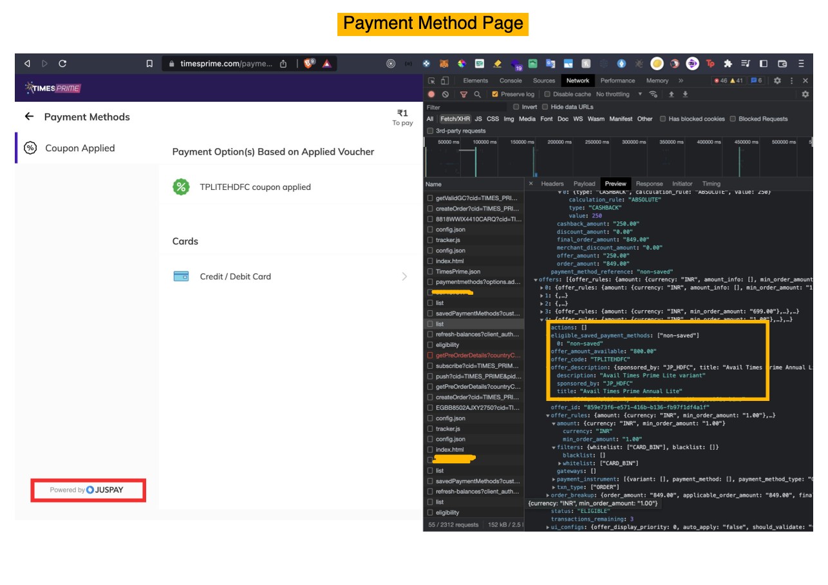Screen dimensions: 828x585
Task: Open DevTools three-dot customize menu
Action: [792, 80]
